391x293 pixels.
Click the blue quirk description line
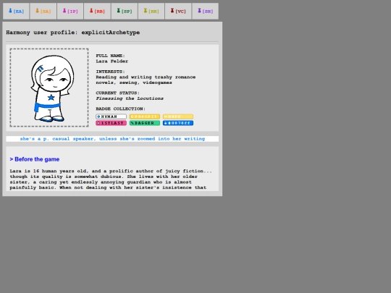(x=112, y=139)
